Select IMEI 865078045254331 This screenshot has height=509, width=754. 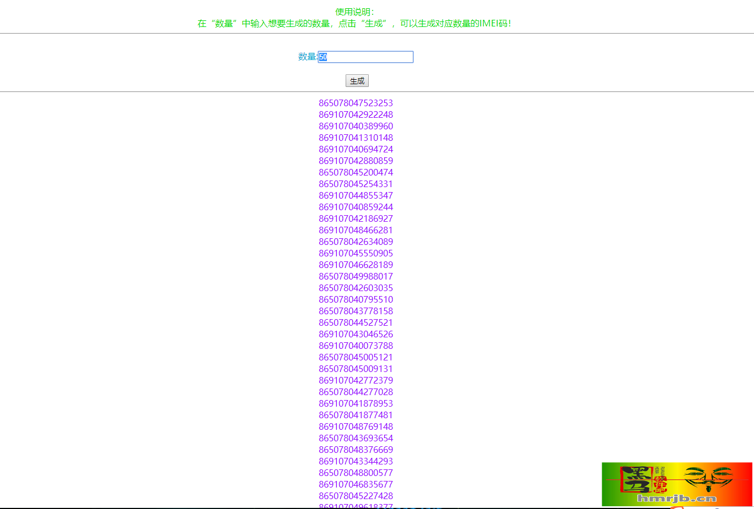pos(356,184)
